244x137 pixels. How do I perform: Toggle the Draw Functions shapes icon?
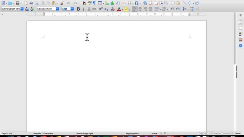coord(197,3)
